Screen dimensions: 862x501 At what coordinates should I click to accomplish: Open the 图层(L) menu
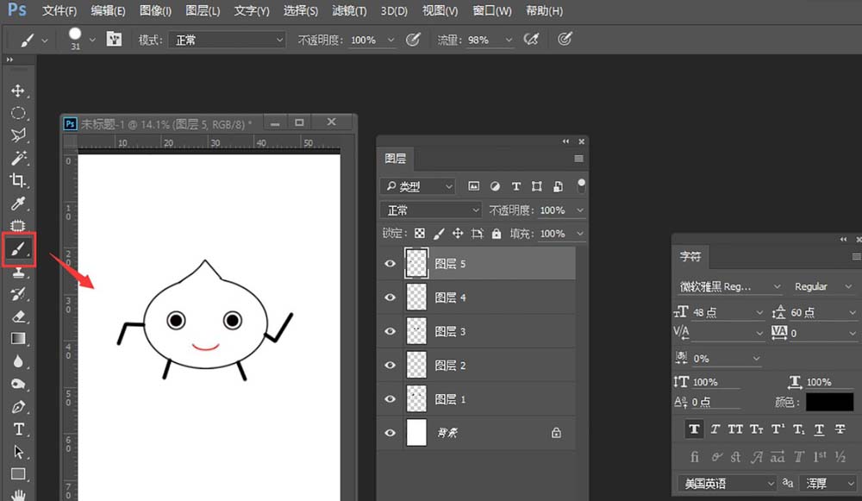[x=203, y=11]
